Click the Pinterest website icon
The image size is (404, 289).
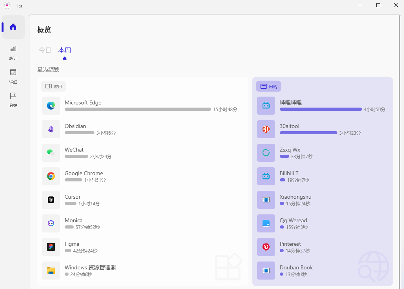(266, 247)
